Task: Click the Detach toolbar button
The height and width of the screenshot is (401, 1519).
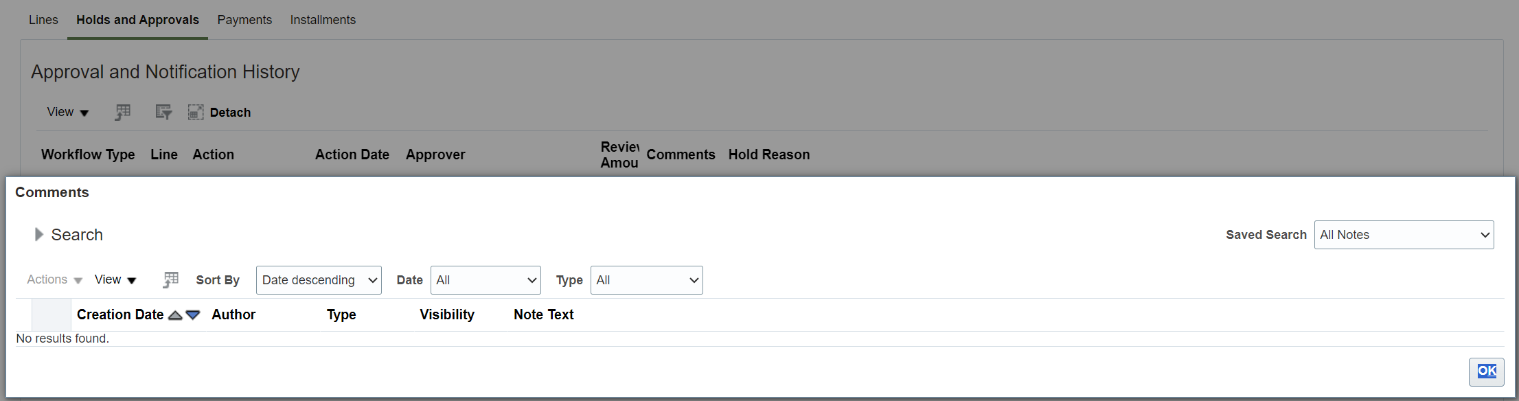Action: (x=230, y=112)
